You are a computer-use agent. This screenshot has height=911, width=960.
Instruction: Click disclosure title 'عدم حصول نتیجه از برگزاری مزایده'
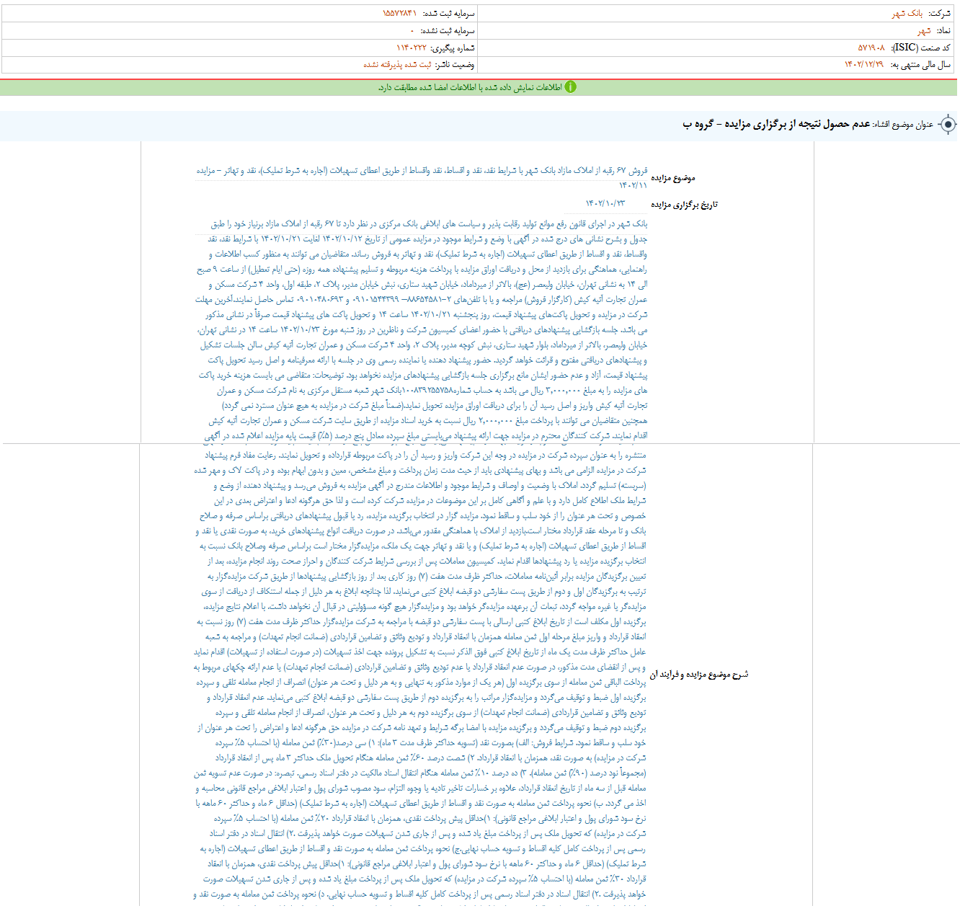(x=799, y=125)
